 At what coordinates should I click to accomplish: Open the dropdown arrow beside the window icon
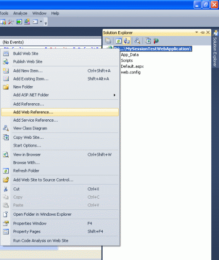[41, 21]
